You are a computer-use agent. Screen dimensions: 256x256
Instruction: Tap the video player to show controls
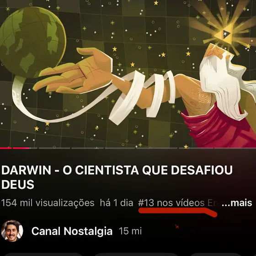point(128,74)
